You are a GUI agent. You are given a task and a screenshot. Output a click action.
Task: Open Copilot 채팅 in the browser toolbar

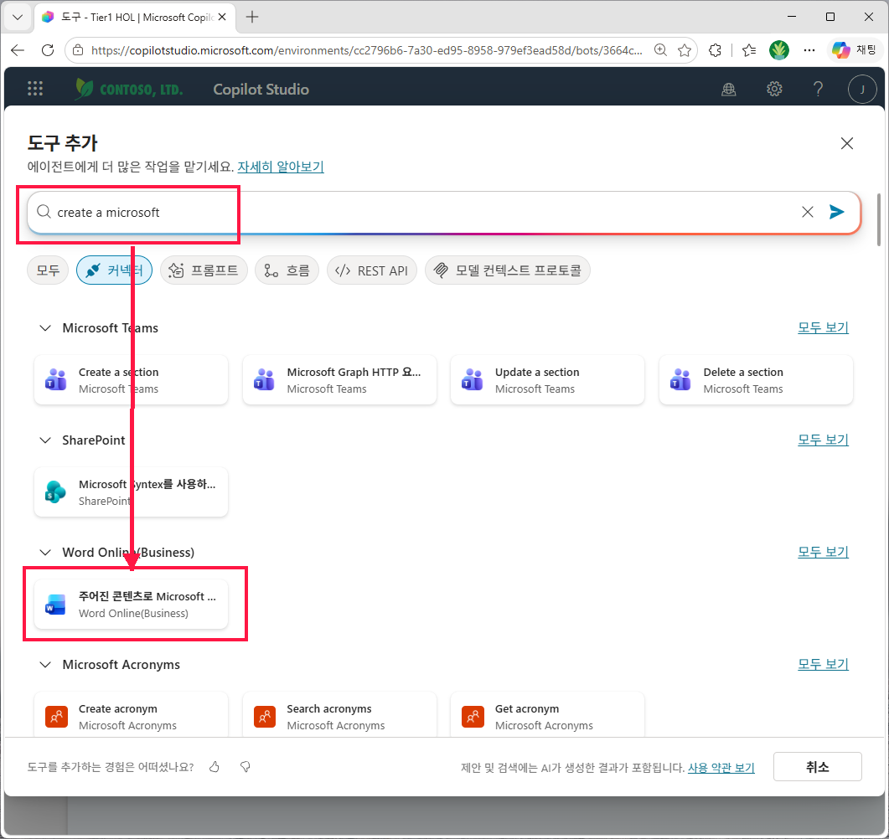point(854,50)
